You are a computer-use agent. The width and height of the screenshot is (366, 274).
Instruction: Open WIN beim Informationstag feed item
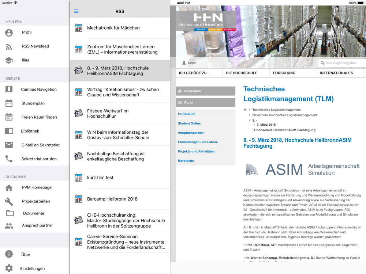point(120,135)
